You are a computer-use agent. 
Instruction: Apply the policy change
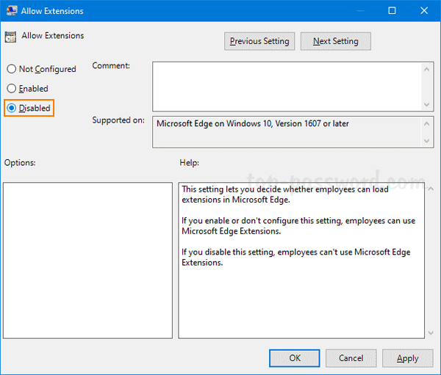pos(407,358)
